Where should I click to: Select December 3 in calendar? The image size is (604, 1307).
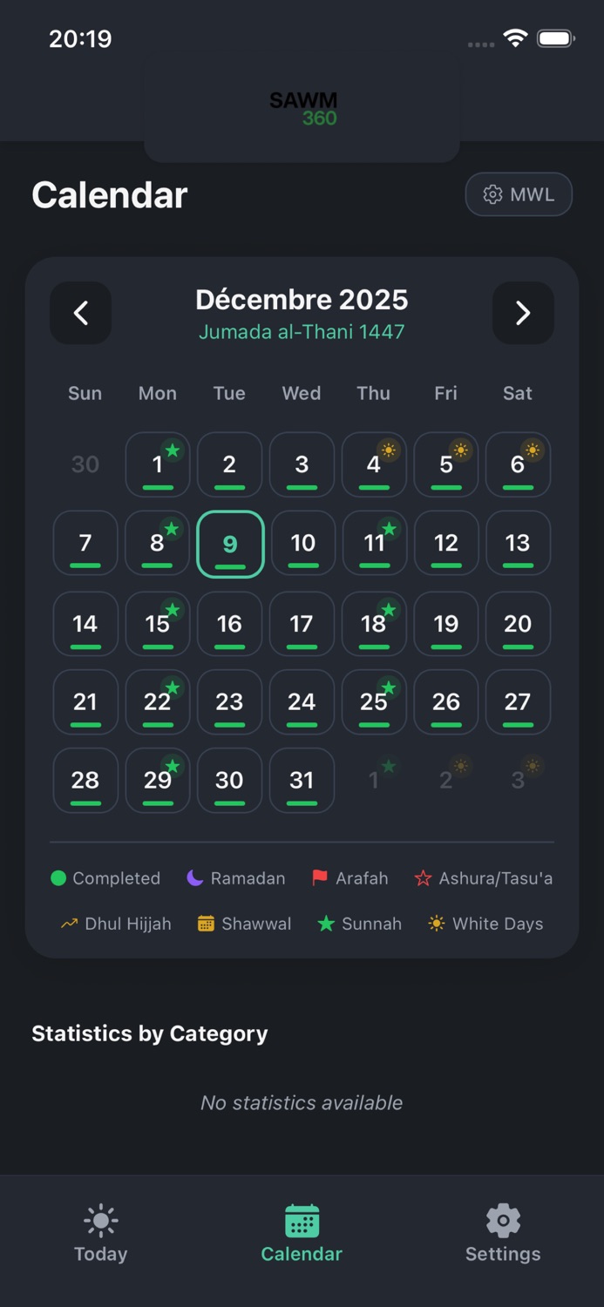(302, 464)
